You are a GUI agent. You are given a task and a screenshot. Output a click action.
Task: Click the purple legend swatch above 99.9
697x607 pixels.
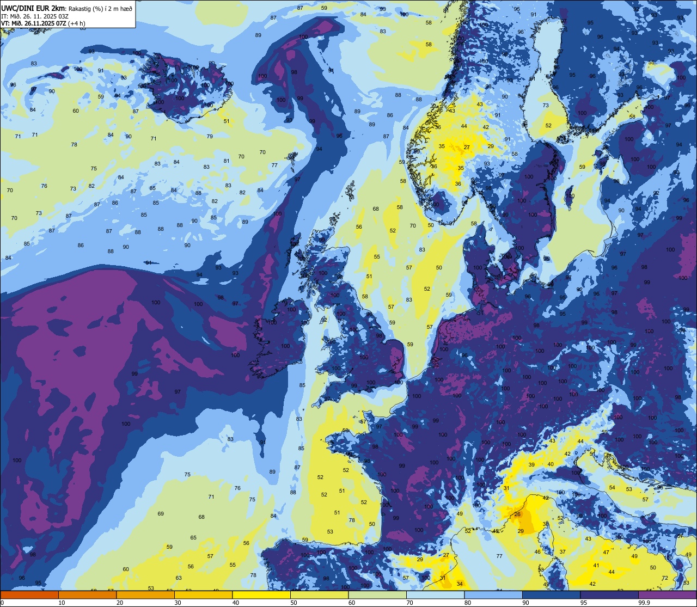[x=667, y=594]
